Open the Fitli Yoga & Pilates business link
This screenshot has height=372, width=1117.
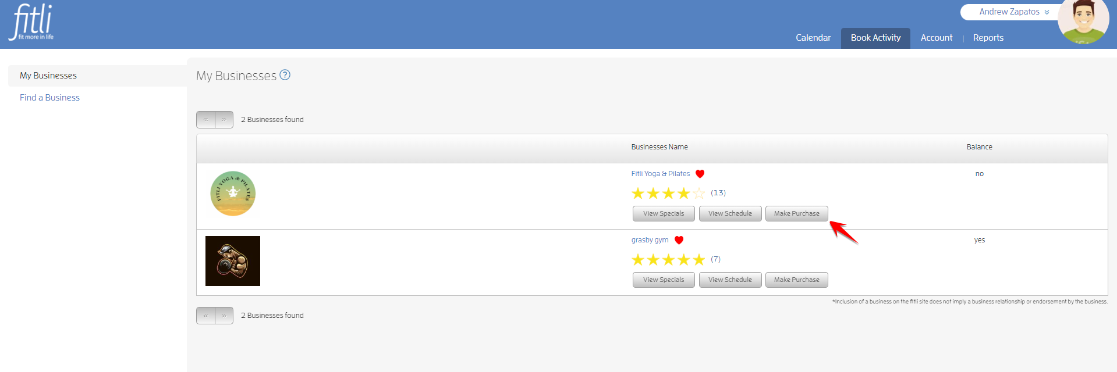(661, 174)
